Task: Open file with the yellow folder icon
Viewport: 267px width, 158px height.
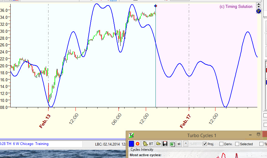Action: [158, 144]
